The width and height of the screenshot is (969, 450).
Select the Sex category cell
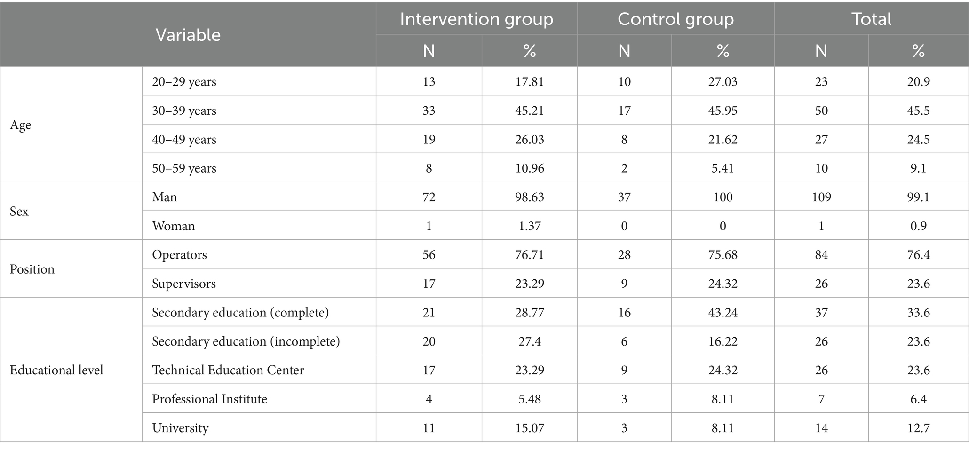pos(19,212)
